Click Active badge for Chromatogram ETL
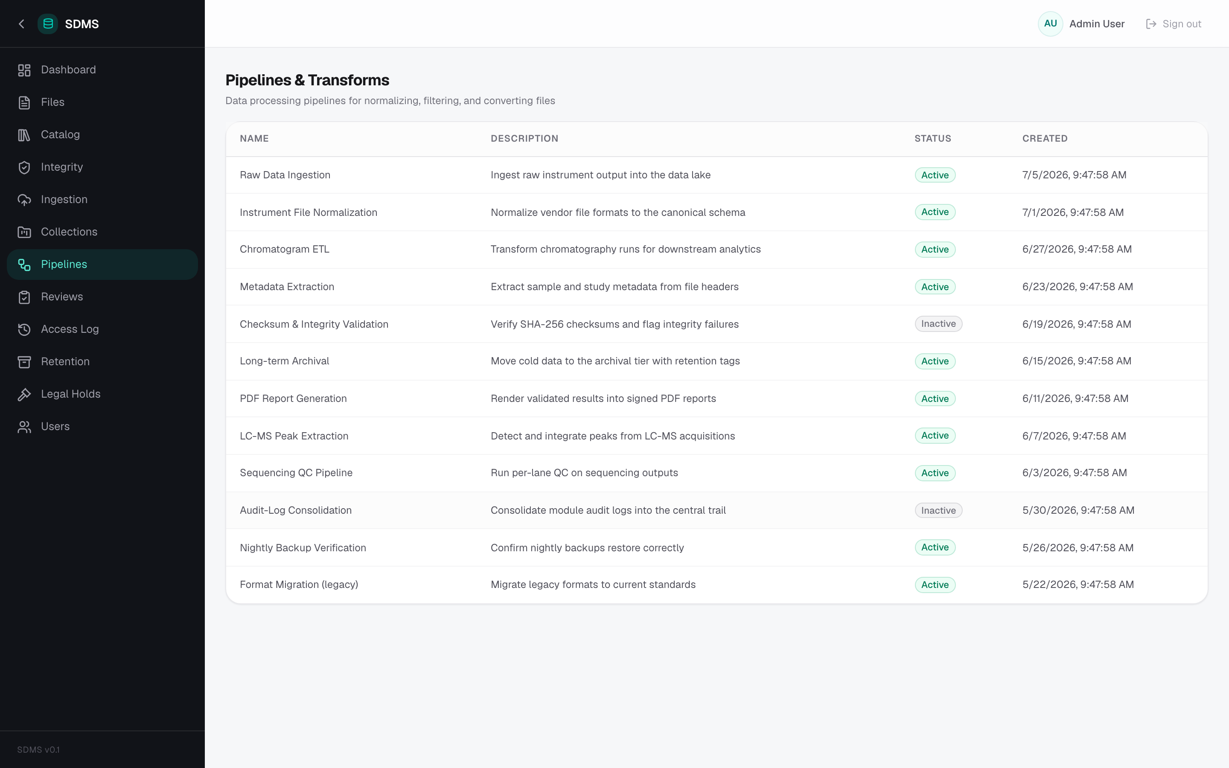This screenshot has width=1229, height=768. click(935, 250)
